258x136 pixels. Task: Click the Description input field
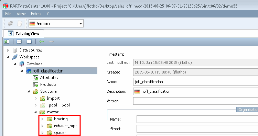[x=195, y=91]
